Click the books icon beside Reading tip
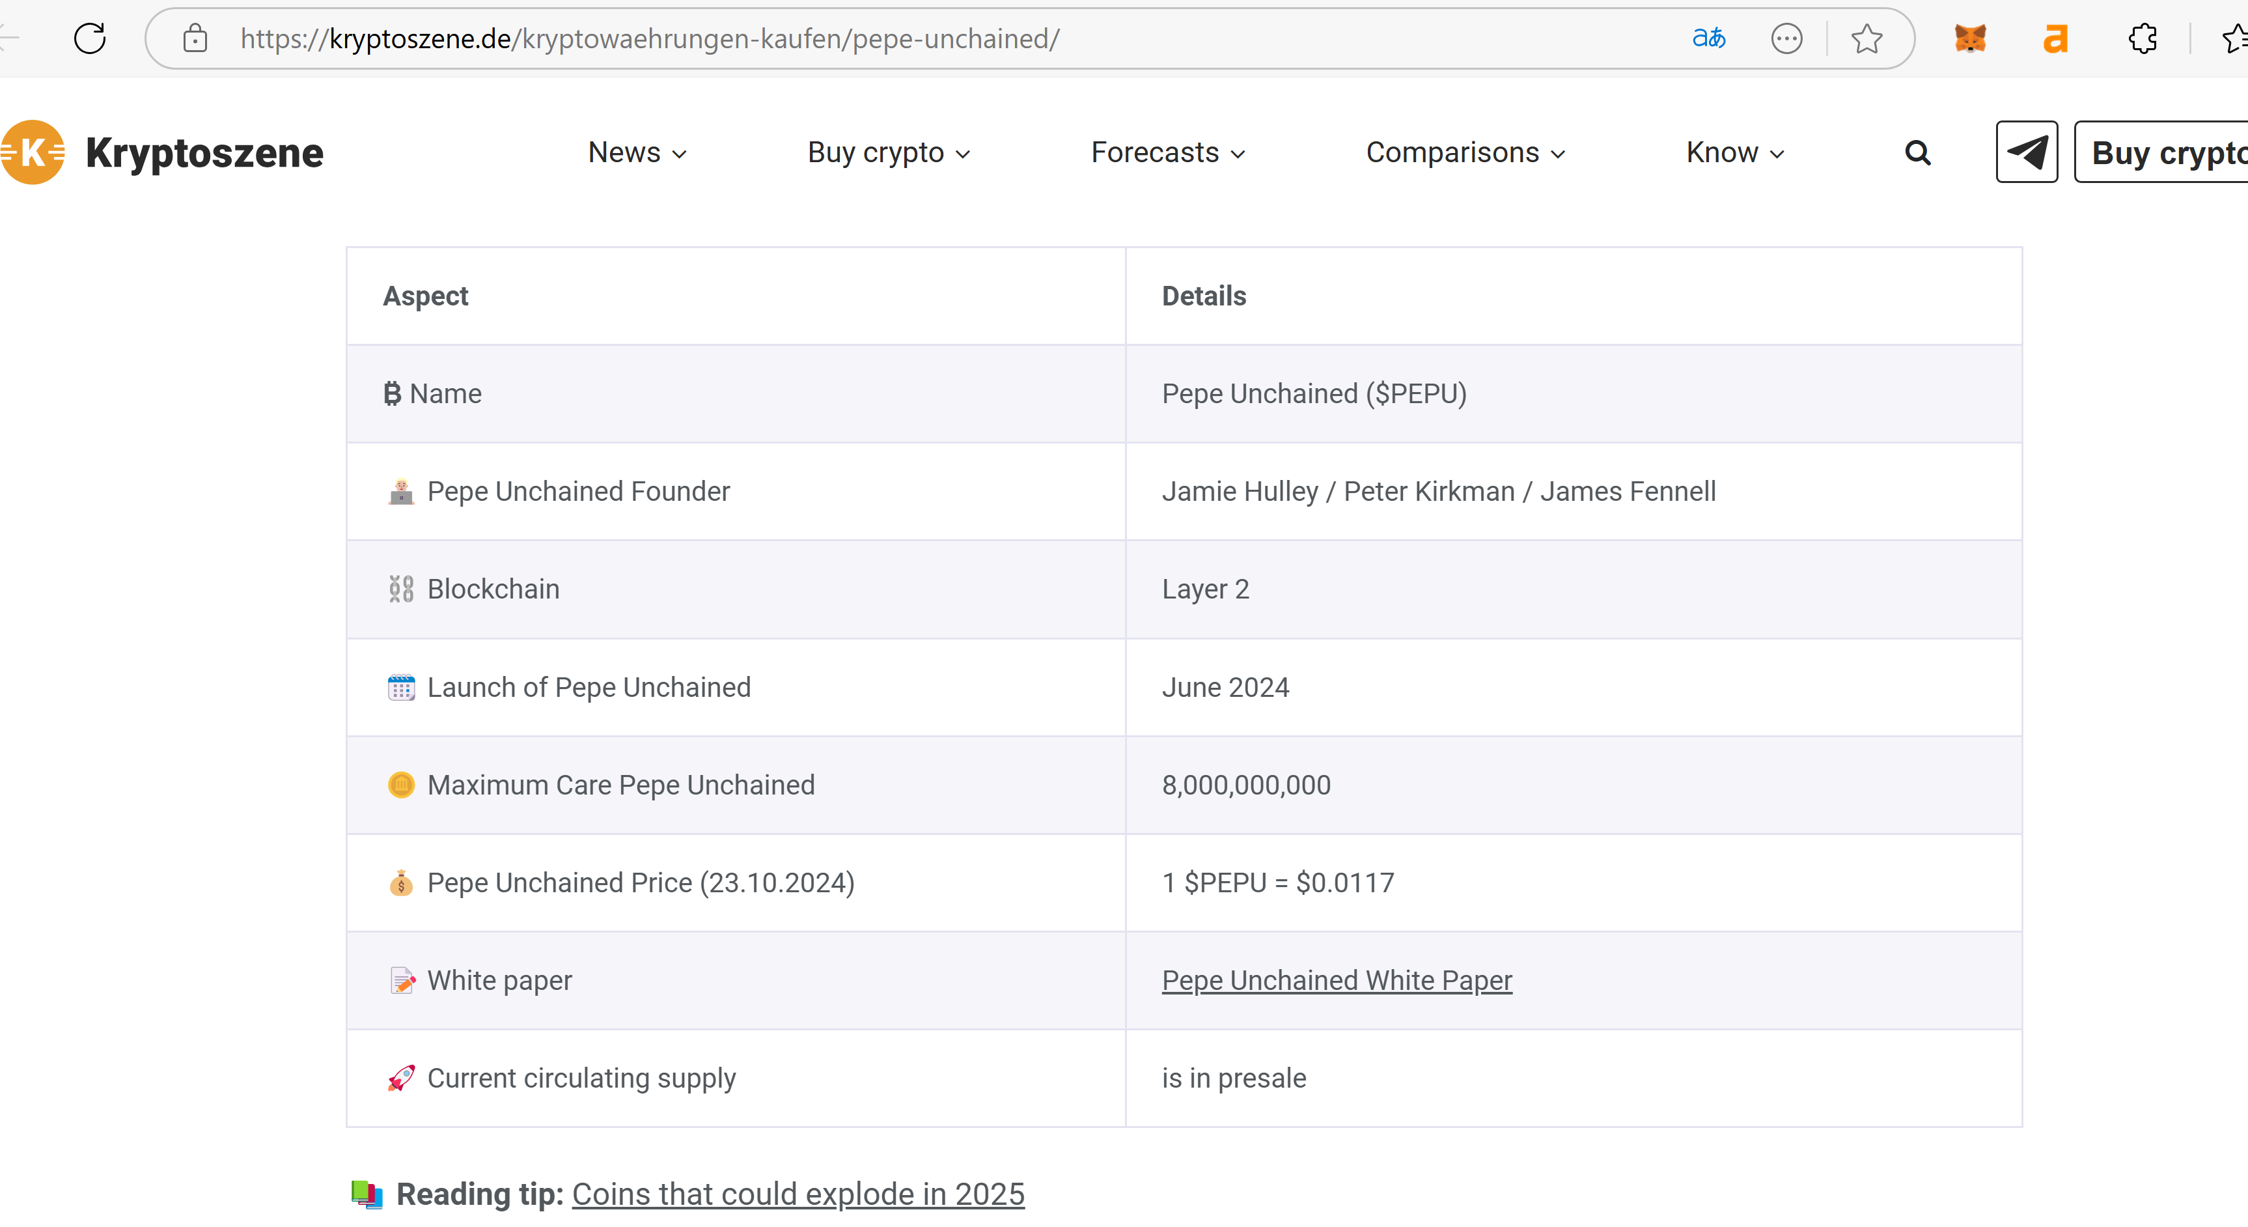Viewport: 2248px width, 1227px height. pyautogui.click(x=367, y=1194)
